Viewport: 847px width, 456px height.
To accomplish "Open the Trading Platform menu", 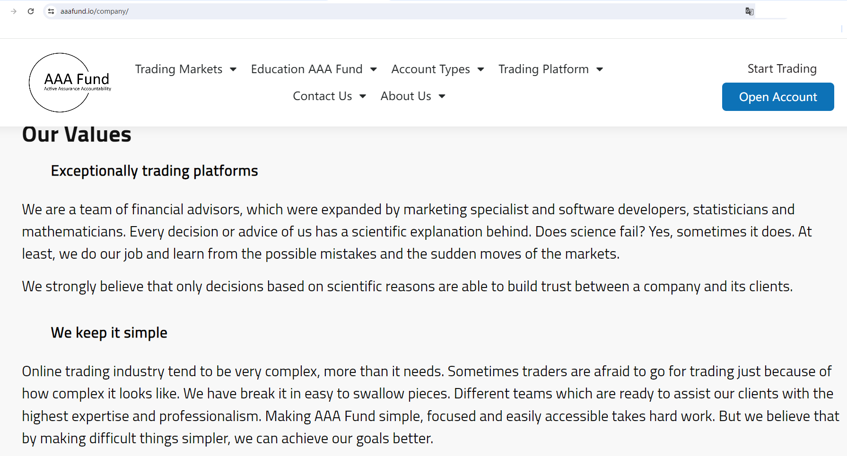I will pyautogui.click(x=543, y=69).
